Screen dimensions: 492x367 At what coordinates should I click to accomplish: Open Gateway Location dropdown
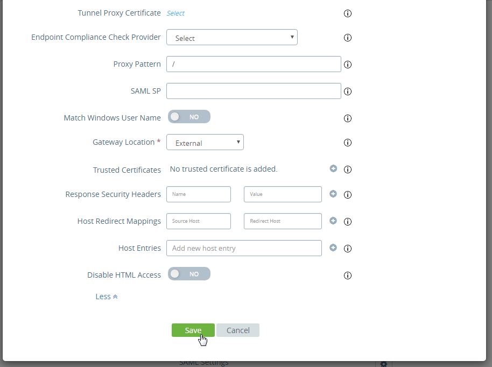[205, 143]
